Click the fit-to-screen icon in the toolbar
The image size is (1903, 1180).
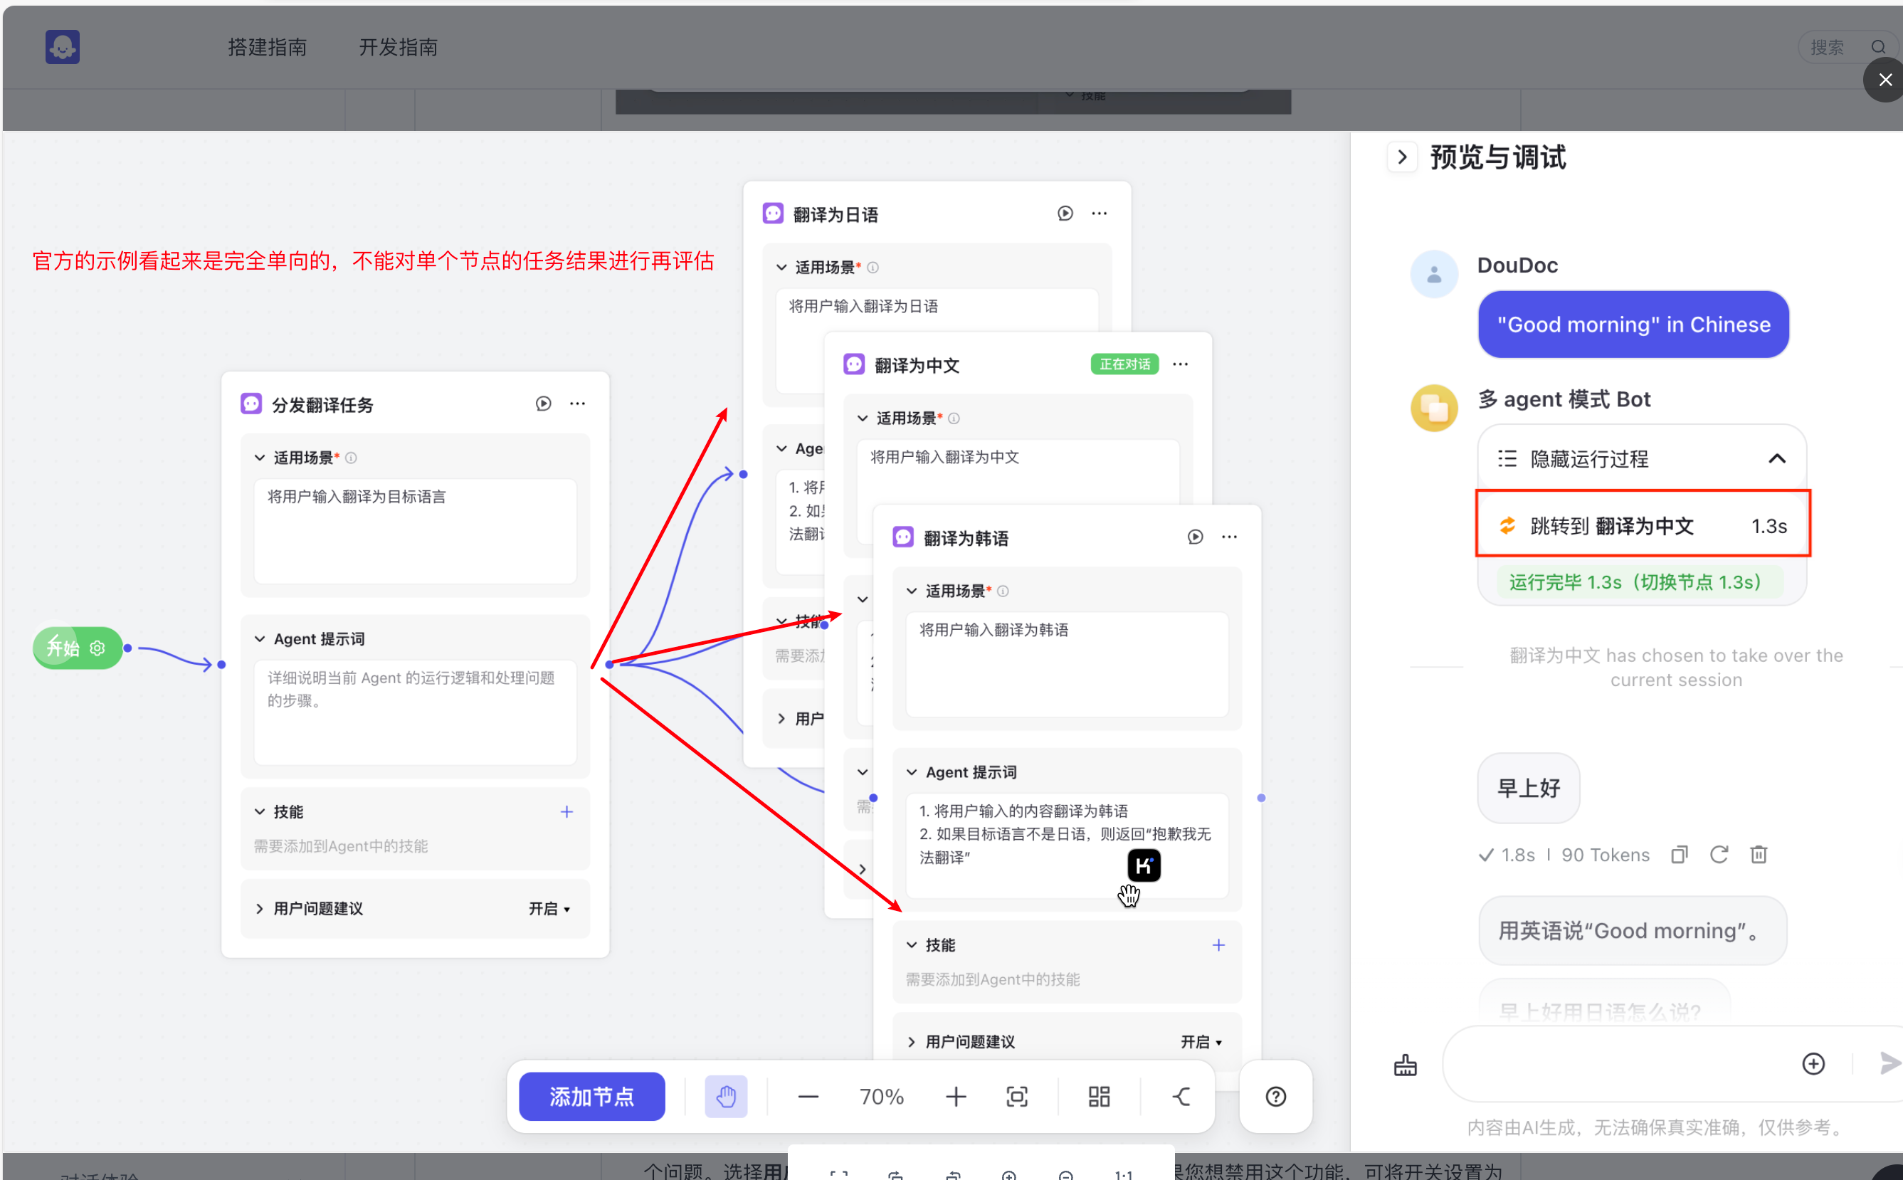click(1017, 1097)
